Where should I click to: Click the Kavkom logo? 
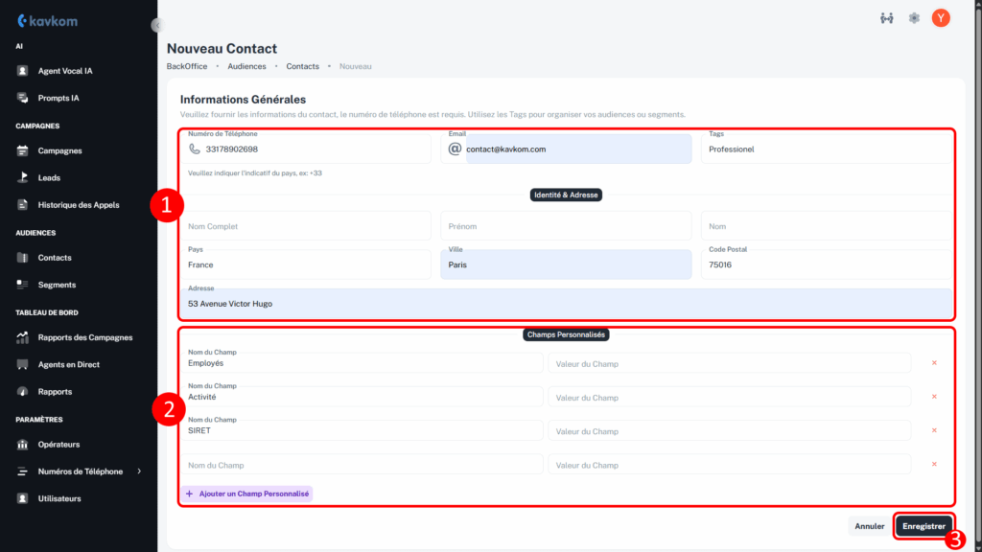pyautogui.click(x=47, y=20)
